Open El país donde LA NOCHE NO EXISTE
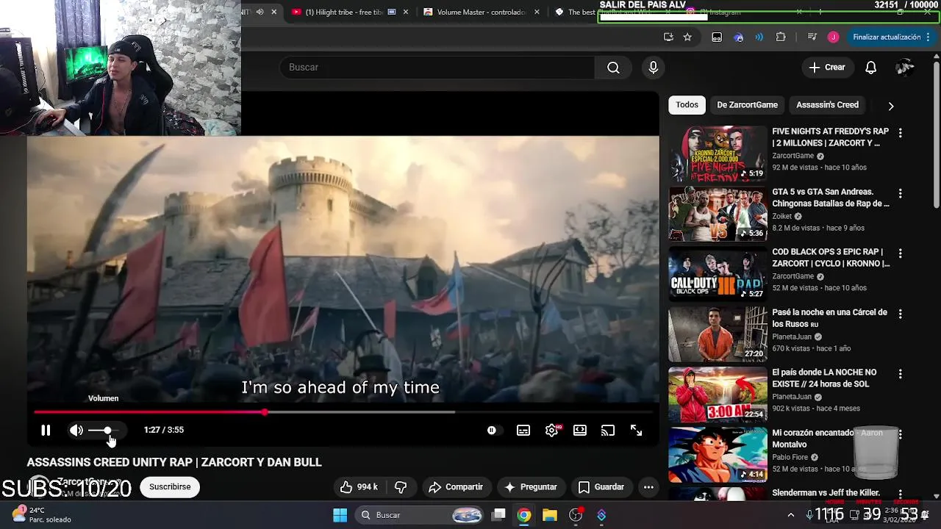 [x=718, y=395]
